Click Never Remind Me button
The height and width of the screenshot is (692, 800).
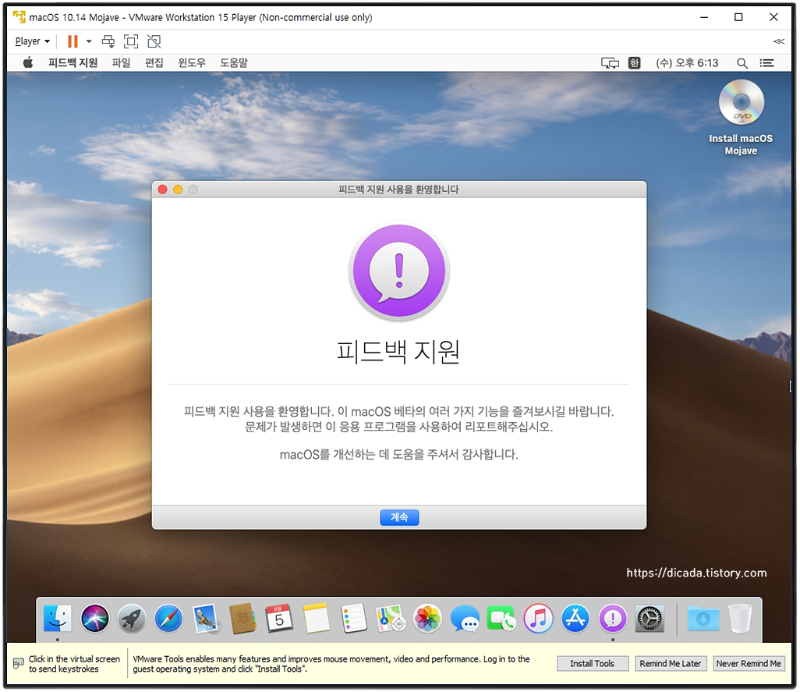point(749,663)
